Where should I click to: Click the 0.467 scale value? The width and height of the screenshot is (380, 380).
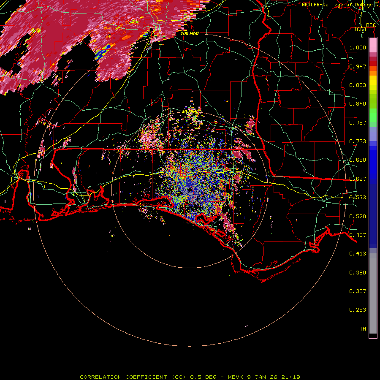pos(358,235)
